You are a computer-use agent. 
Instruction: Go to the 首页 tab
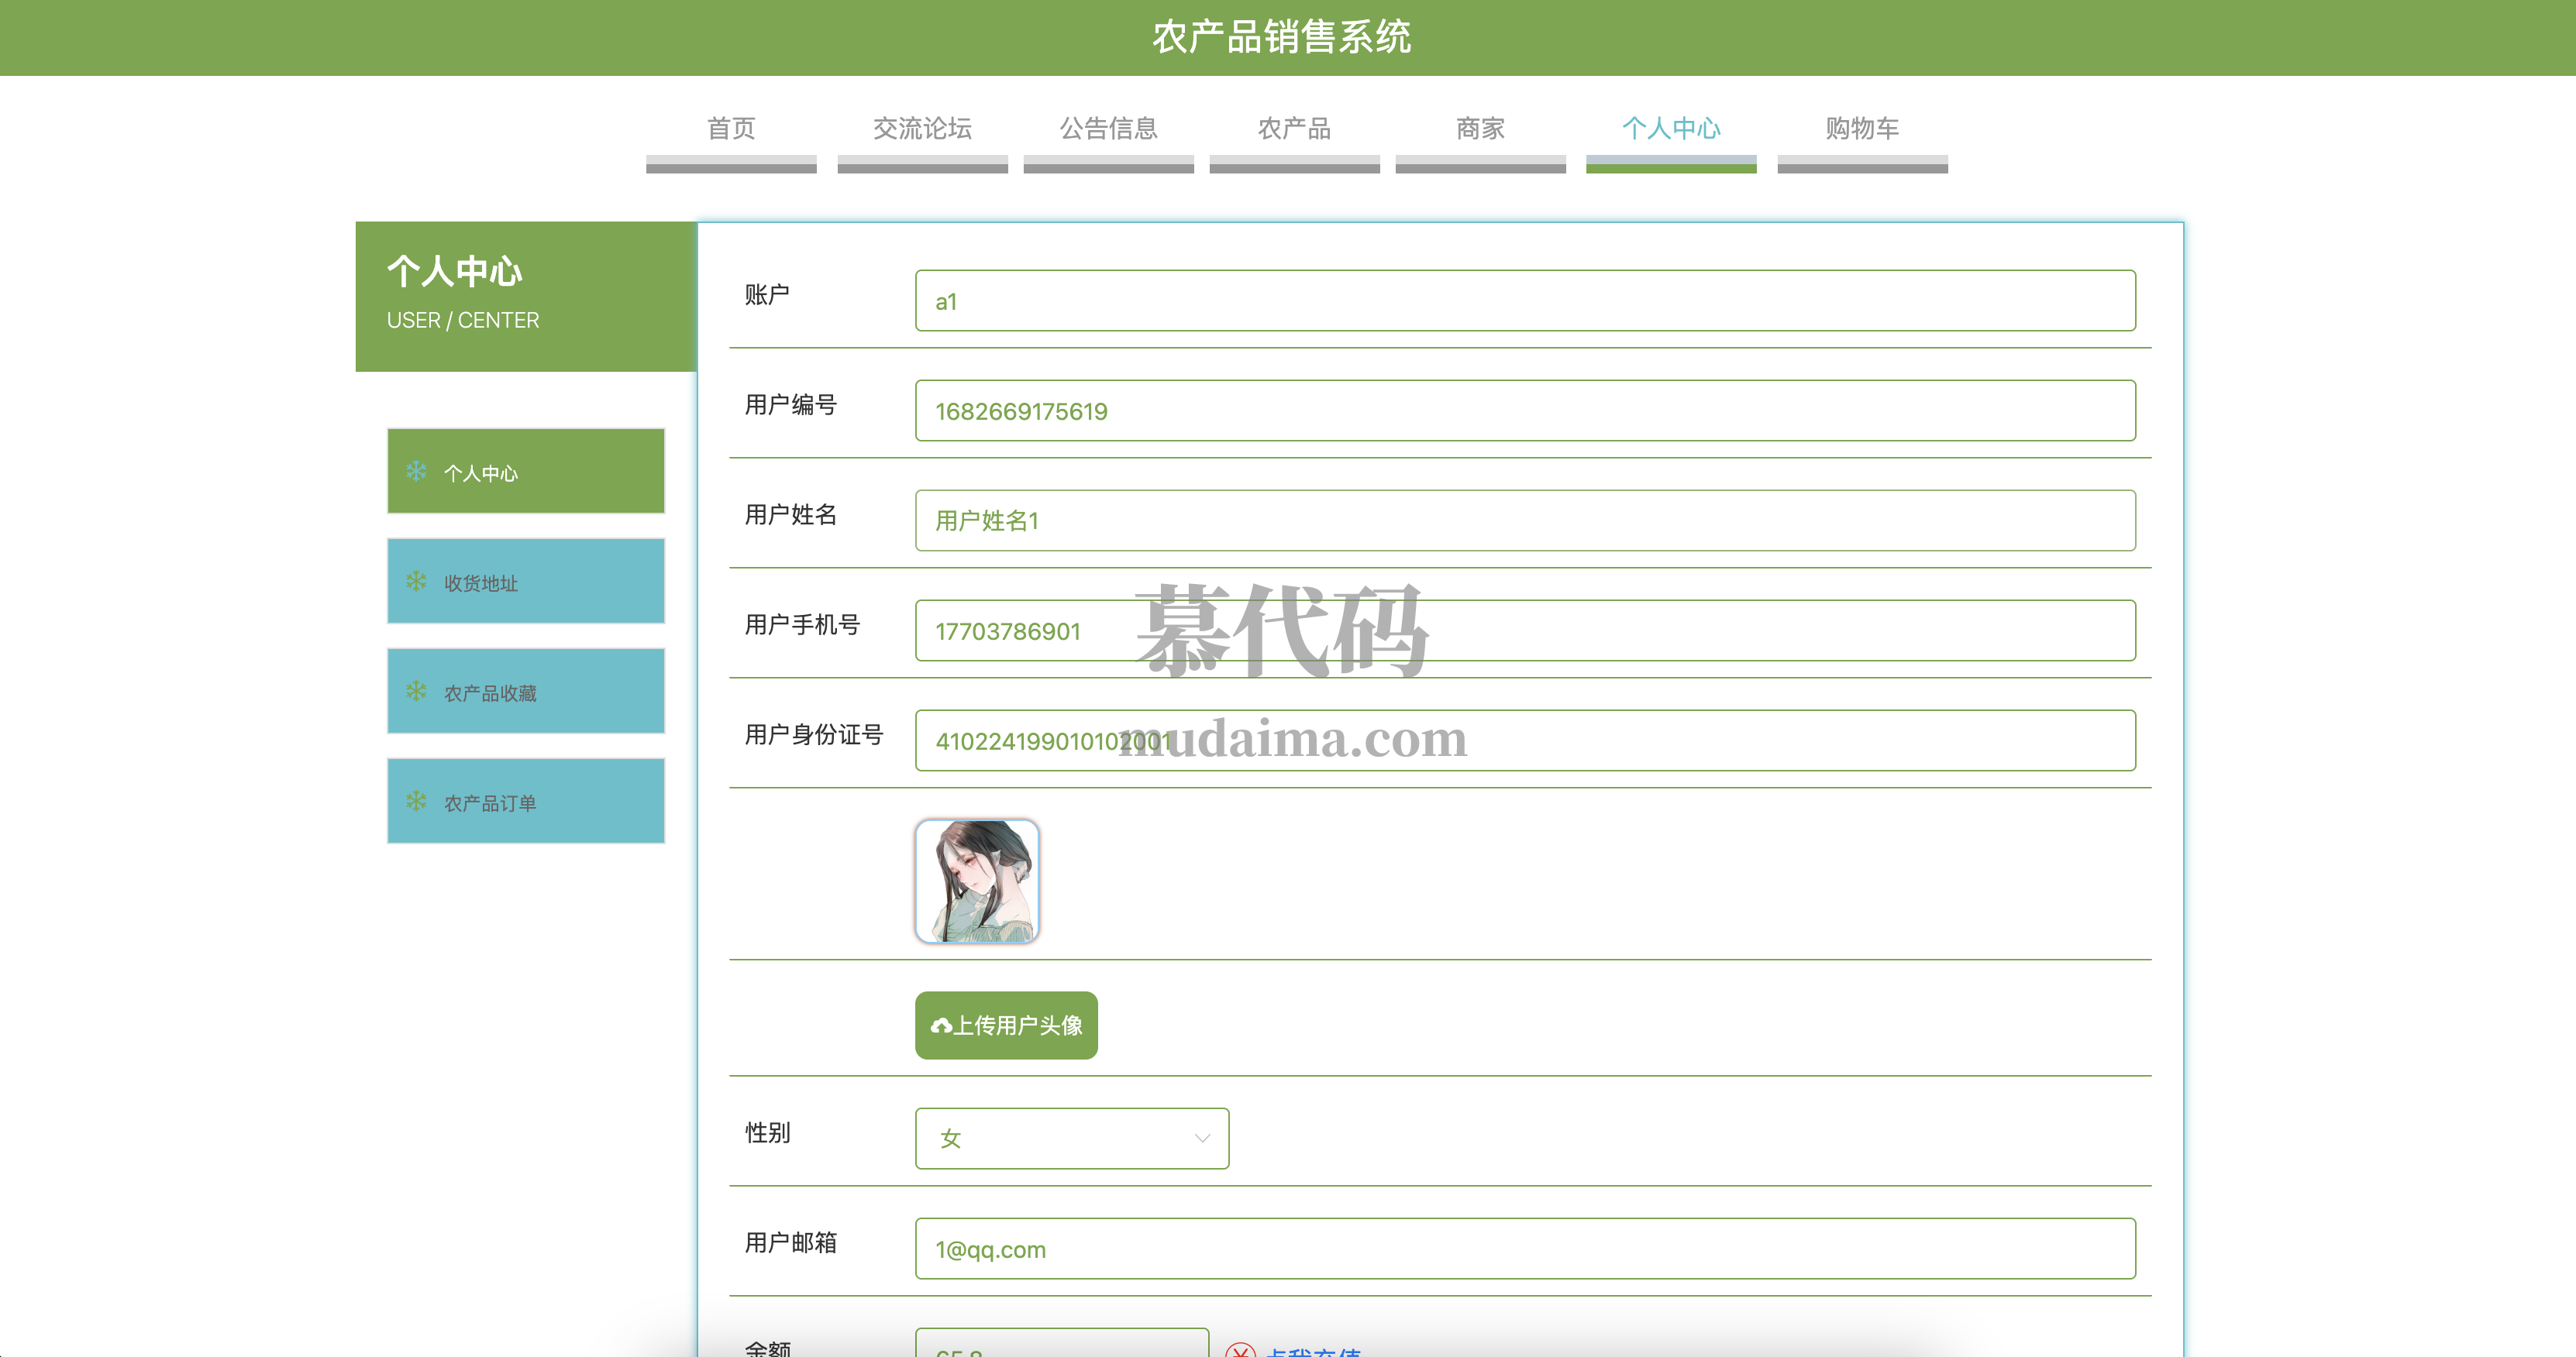tap(731, 129)
